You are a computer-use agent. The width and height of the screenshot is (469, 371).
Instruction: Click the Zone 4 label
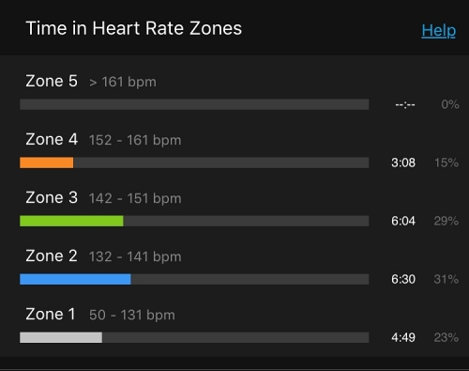click(x=52, y=139)
